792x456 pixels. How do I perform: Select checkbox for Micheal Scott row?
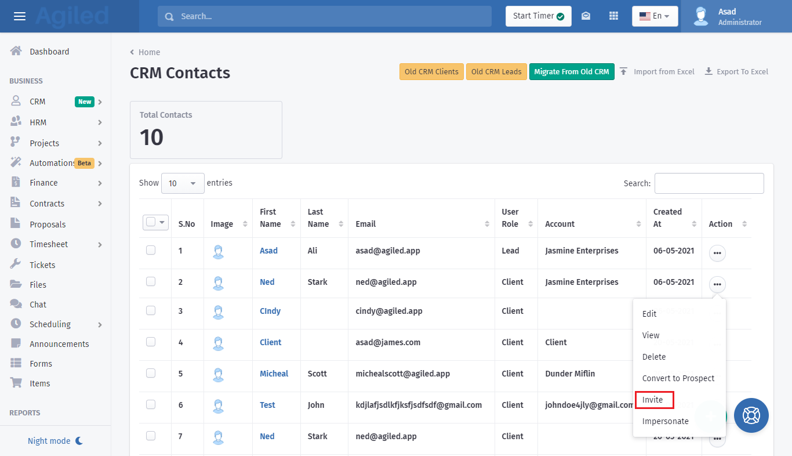point(151,374)
